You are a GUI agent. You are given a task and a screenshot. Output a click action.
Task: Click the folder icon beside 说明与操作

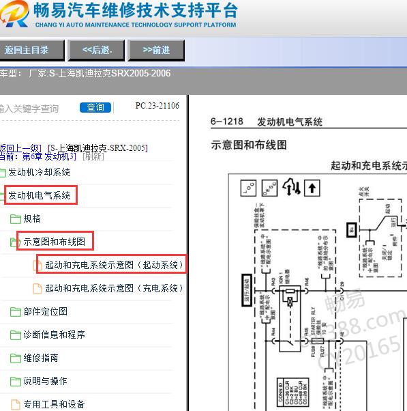pos(16,382)
